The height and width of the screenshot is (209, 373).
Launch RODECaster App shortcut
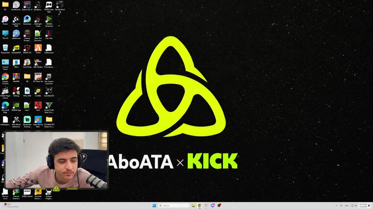pos(49,7)
